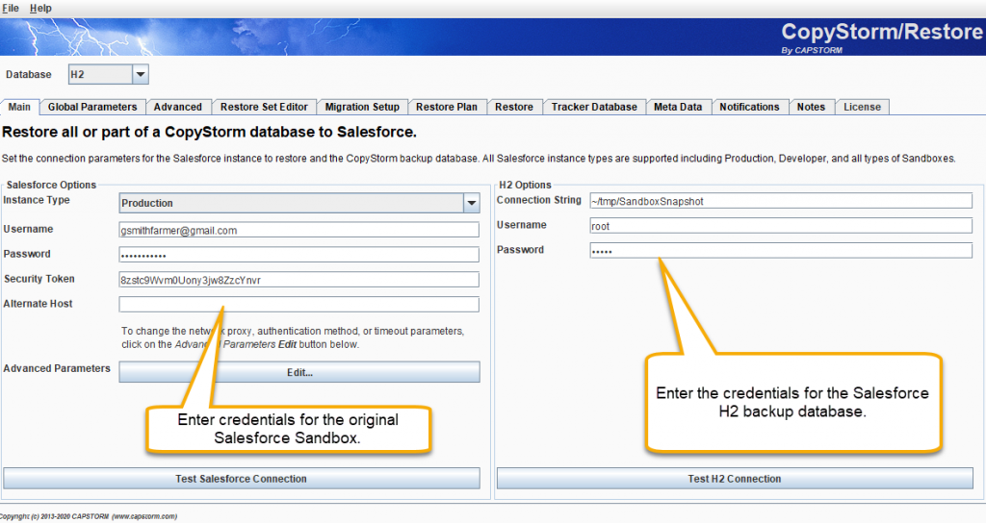This screenshot has width=986, height=523.
Task: Open the File menu
Action: pyautogui.click(x=10, y=8)
